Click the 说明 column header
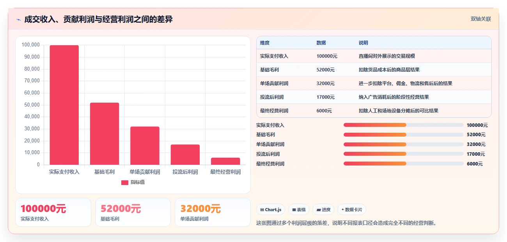This screenshot has height=242, width=507. click(363, 43)
